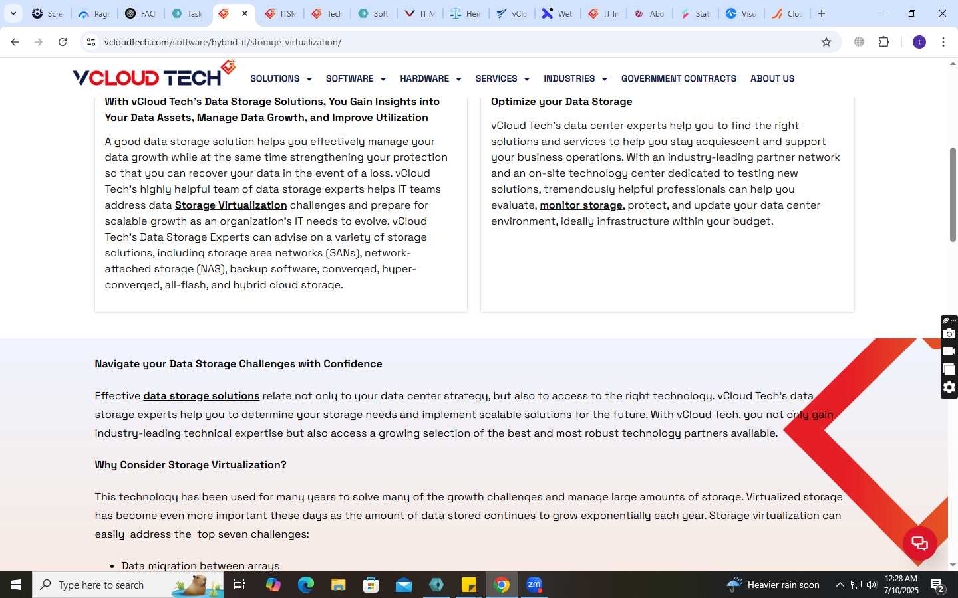Open File Explorer from the taskbar
Viewport: 958px width, 598px height.
pyautogui.click(x=339, y=585)
